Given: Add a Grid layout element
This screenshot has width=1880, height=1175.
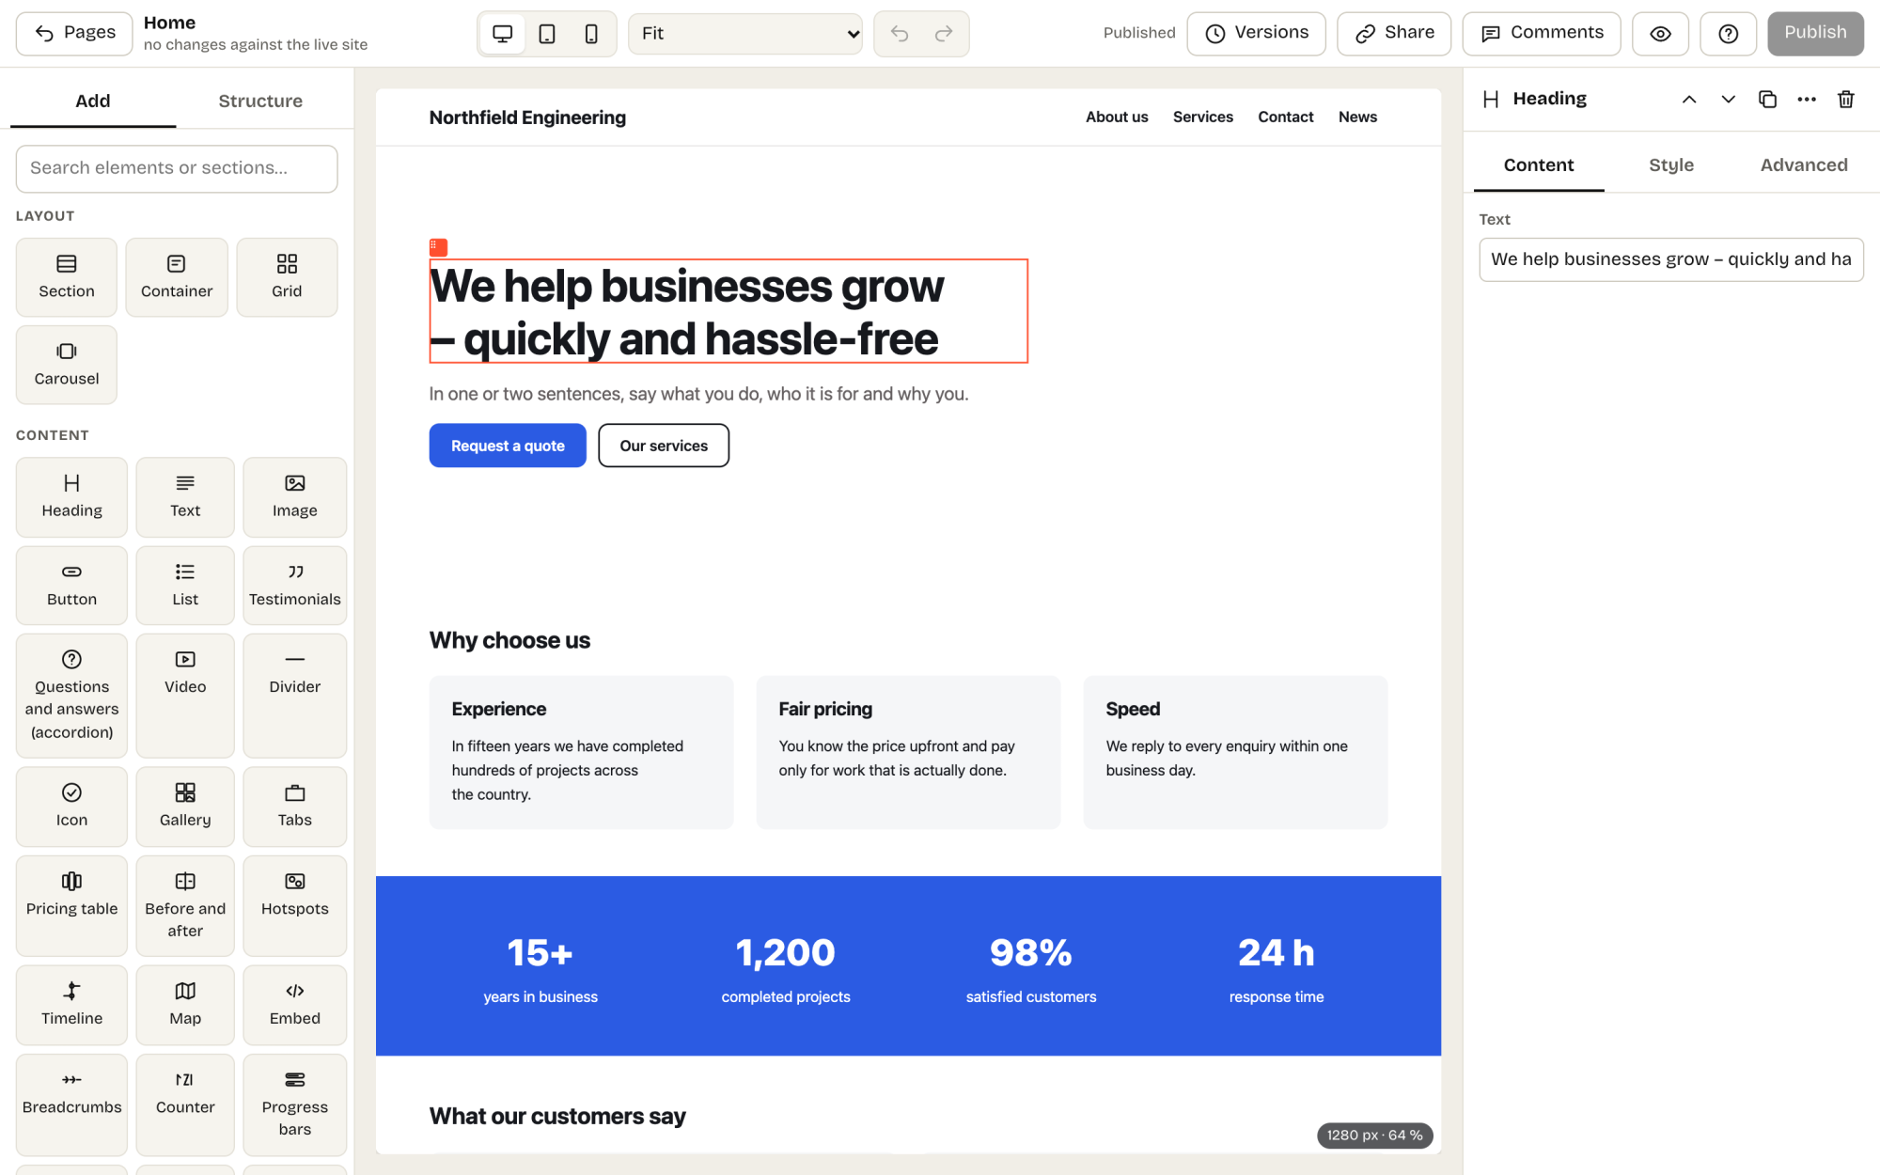Looking at the screenshot, I should pyautogui.click(x=287, y=277).
